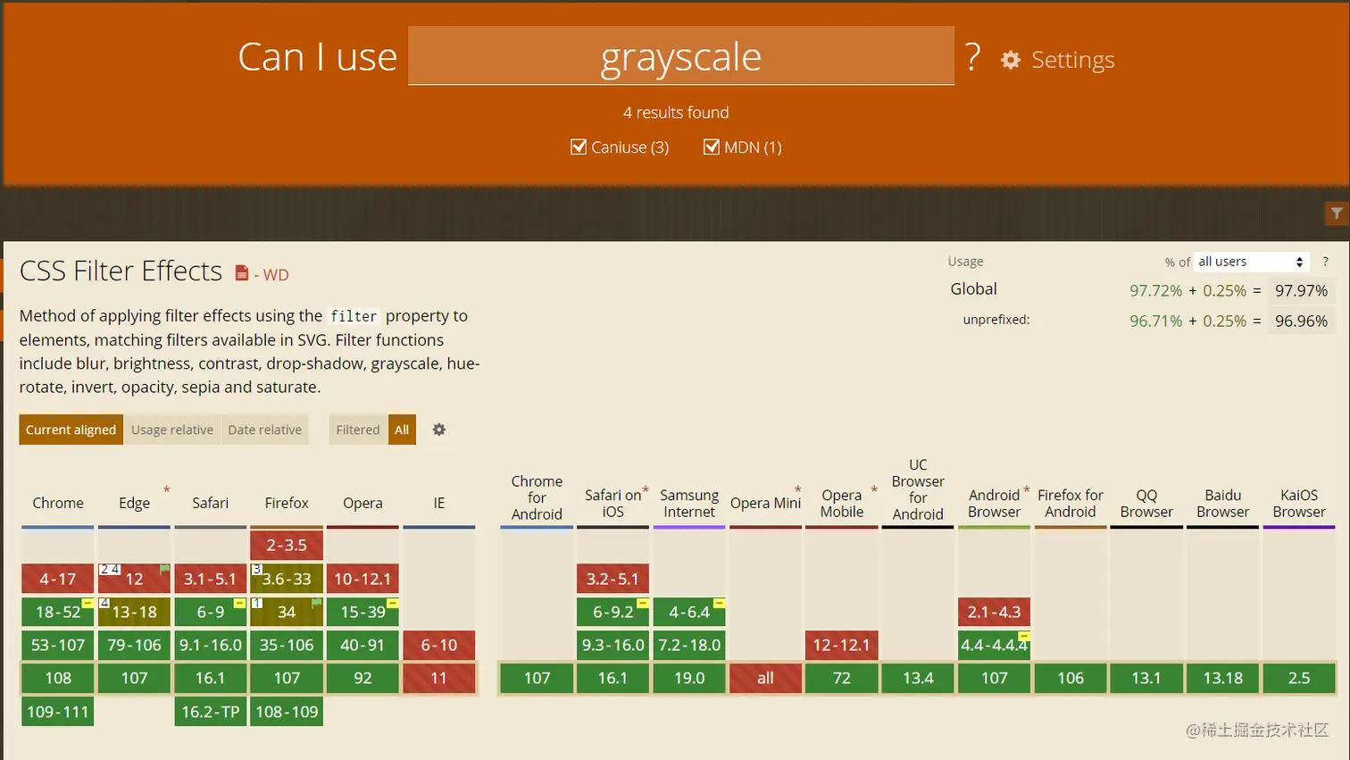Image resolution: width=1350 pixels, height=760 pixels.
Task: Select the Firefox 34 cell
Action: pyautogui.click(x=287, y=612)
